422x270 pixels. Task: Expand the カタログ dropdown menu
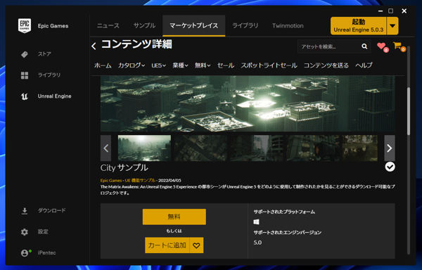tap(132, 65)
